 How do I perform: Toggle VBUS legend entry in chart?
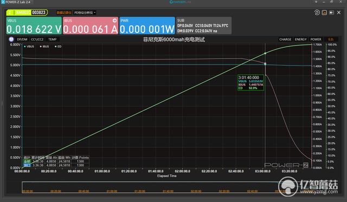(x=29, y=47)
